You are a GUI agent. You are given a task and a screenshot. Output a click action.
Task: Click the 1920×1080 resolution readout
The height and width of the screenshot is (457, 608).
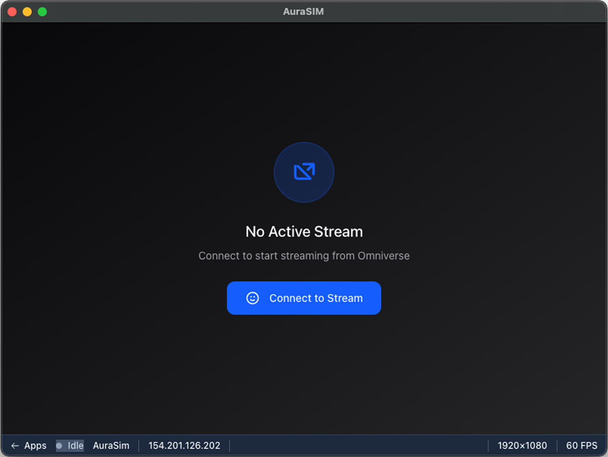tap(522, 446)
